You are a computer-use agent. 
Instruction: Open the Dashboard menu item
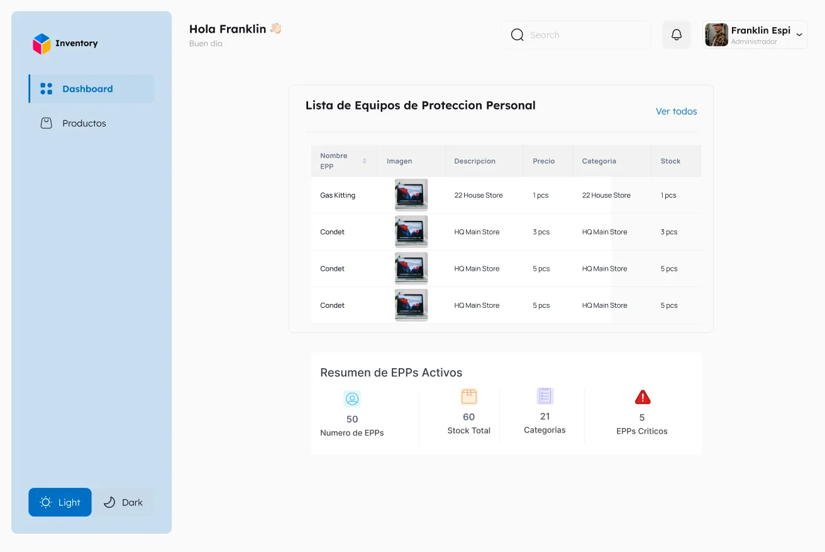pyautogui.click(x=92, y=89)
